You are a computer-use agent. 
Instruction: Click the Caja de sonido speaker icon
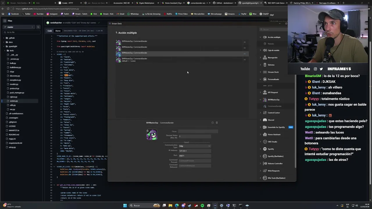[x=265, y=50]
